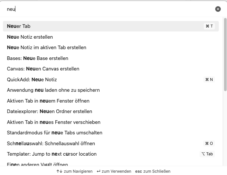Click the ⌥ Tab shortcut badge
Viewport: 227px width, 175px height.
(207, 154)
